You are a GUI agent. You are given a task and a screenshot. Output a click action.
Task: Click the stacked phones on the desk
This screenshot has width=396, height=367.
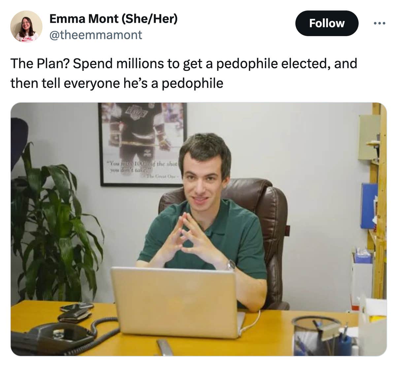coord(76,311)
